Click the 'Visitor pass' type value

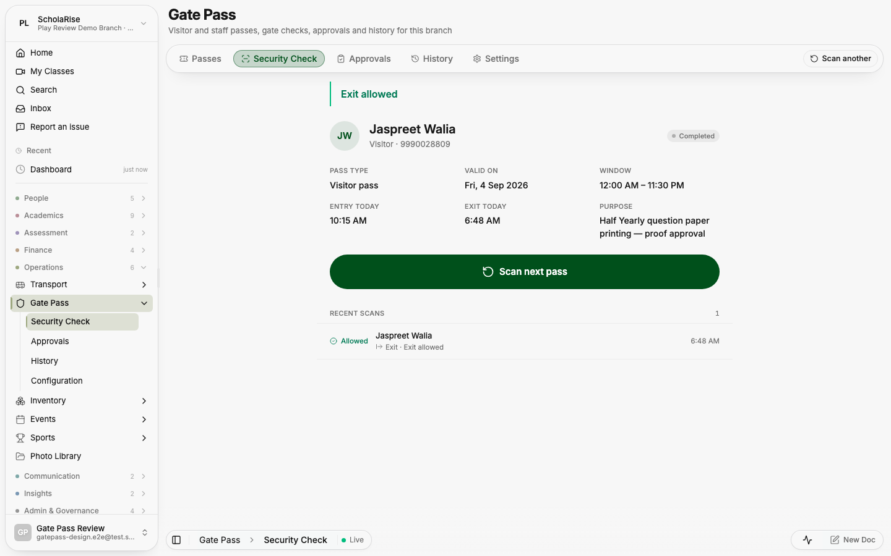point(354,185)
